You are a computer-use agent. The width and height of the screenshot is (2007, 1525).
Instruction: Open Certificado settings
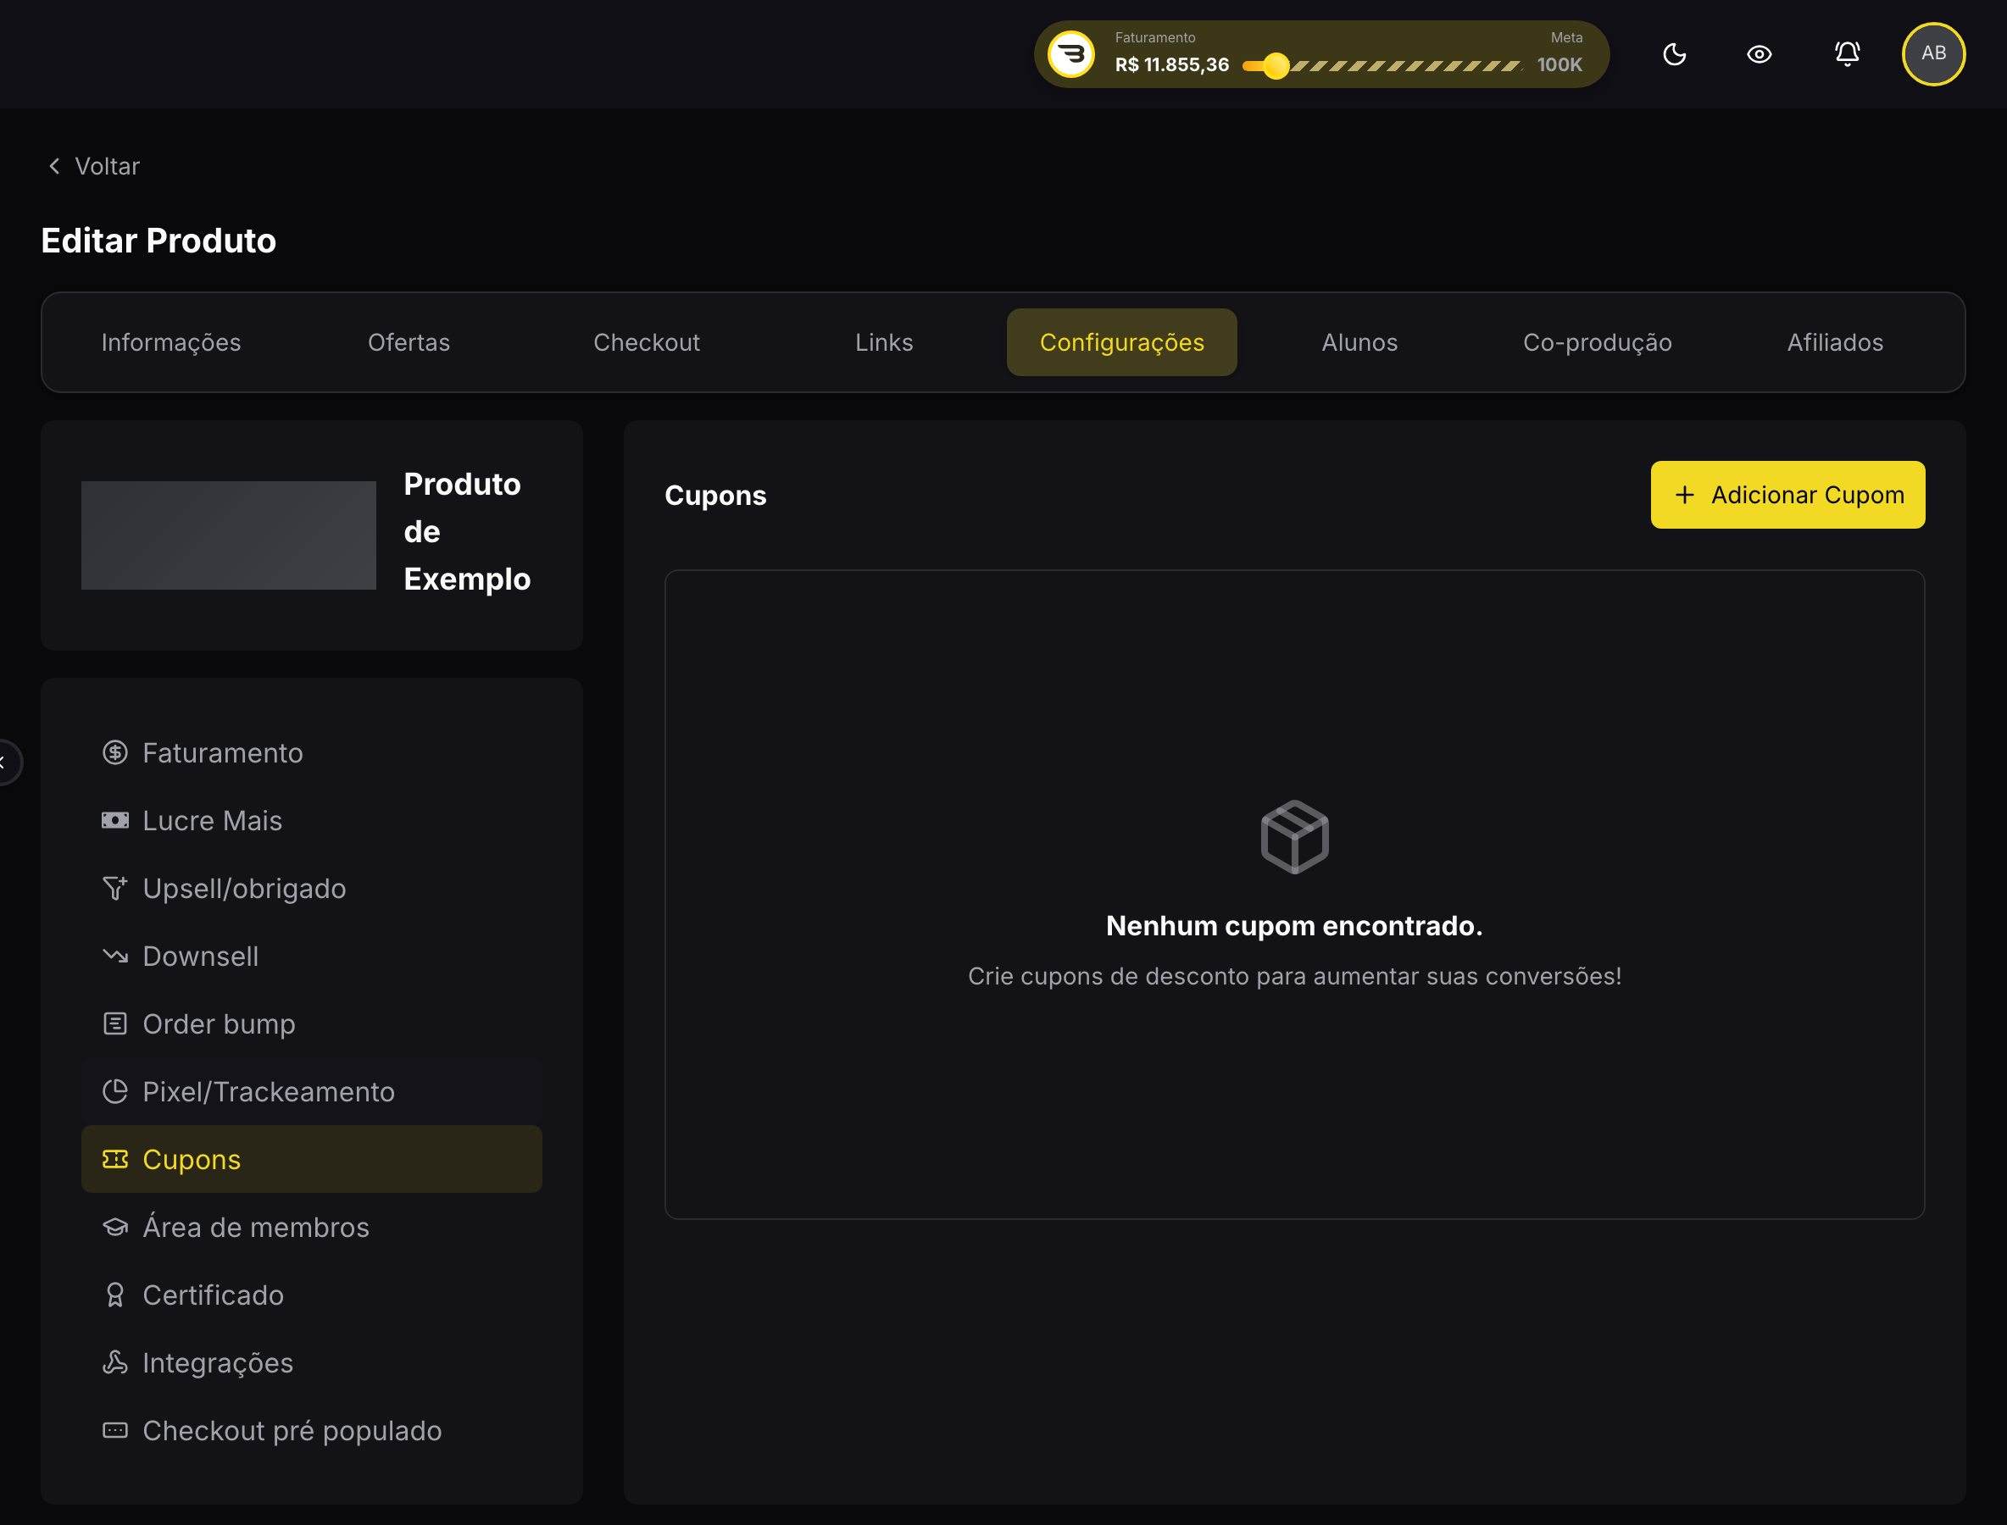tap(312, 1295)
